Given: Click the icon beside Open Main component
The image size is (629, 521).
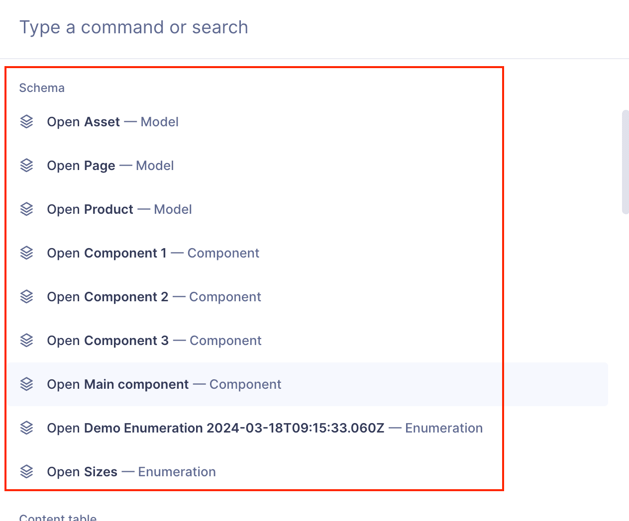Looking at the screenshot, I should click(x=27, y=384).
